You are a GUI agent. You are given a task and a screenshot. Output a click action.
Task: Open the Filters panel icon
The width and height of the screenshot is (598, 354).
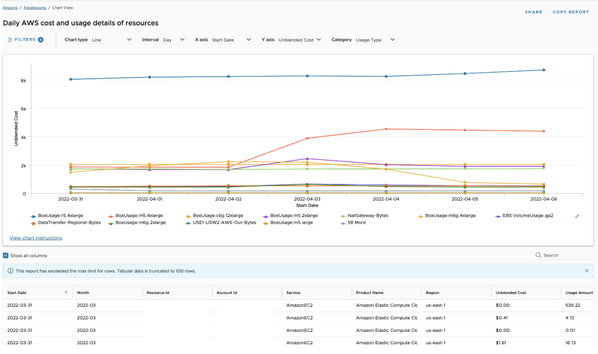[x=10, y=40]
